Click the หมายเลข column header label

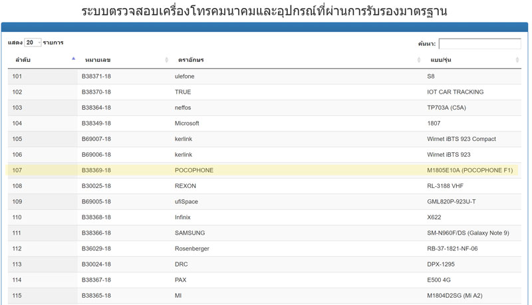click(98, 60)
